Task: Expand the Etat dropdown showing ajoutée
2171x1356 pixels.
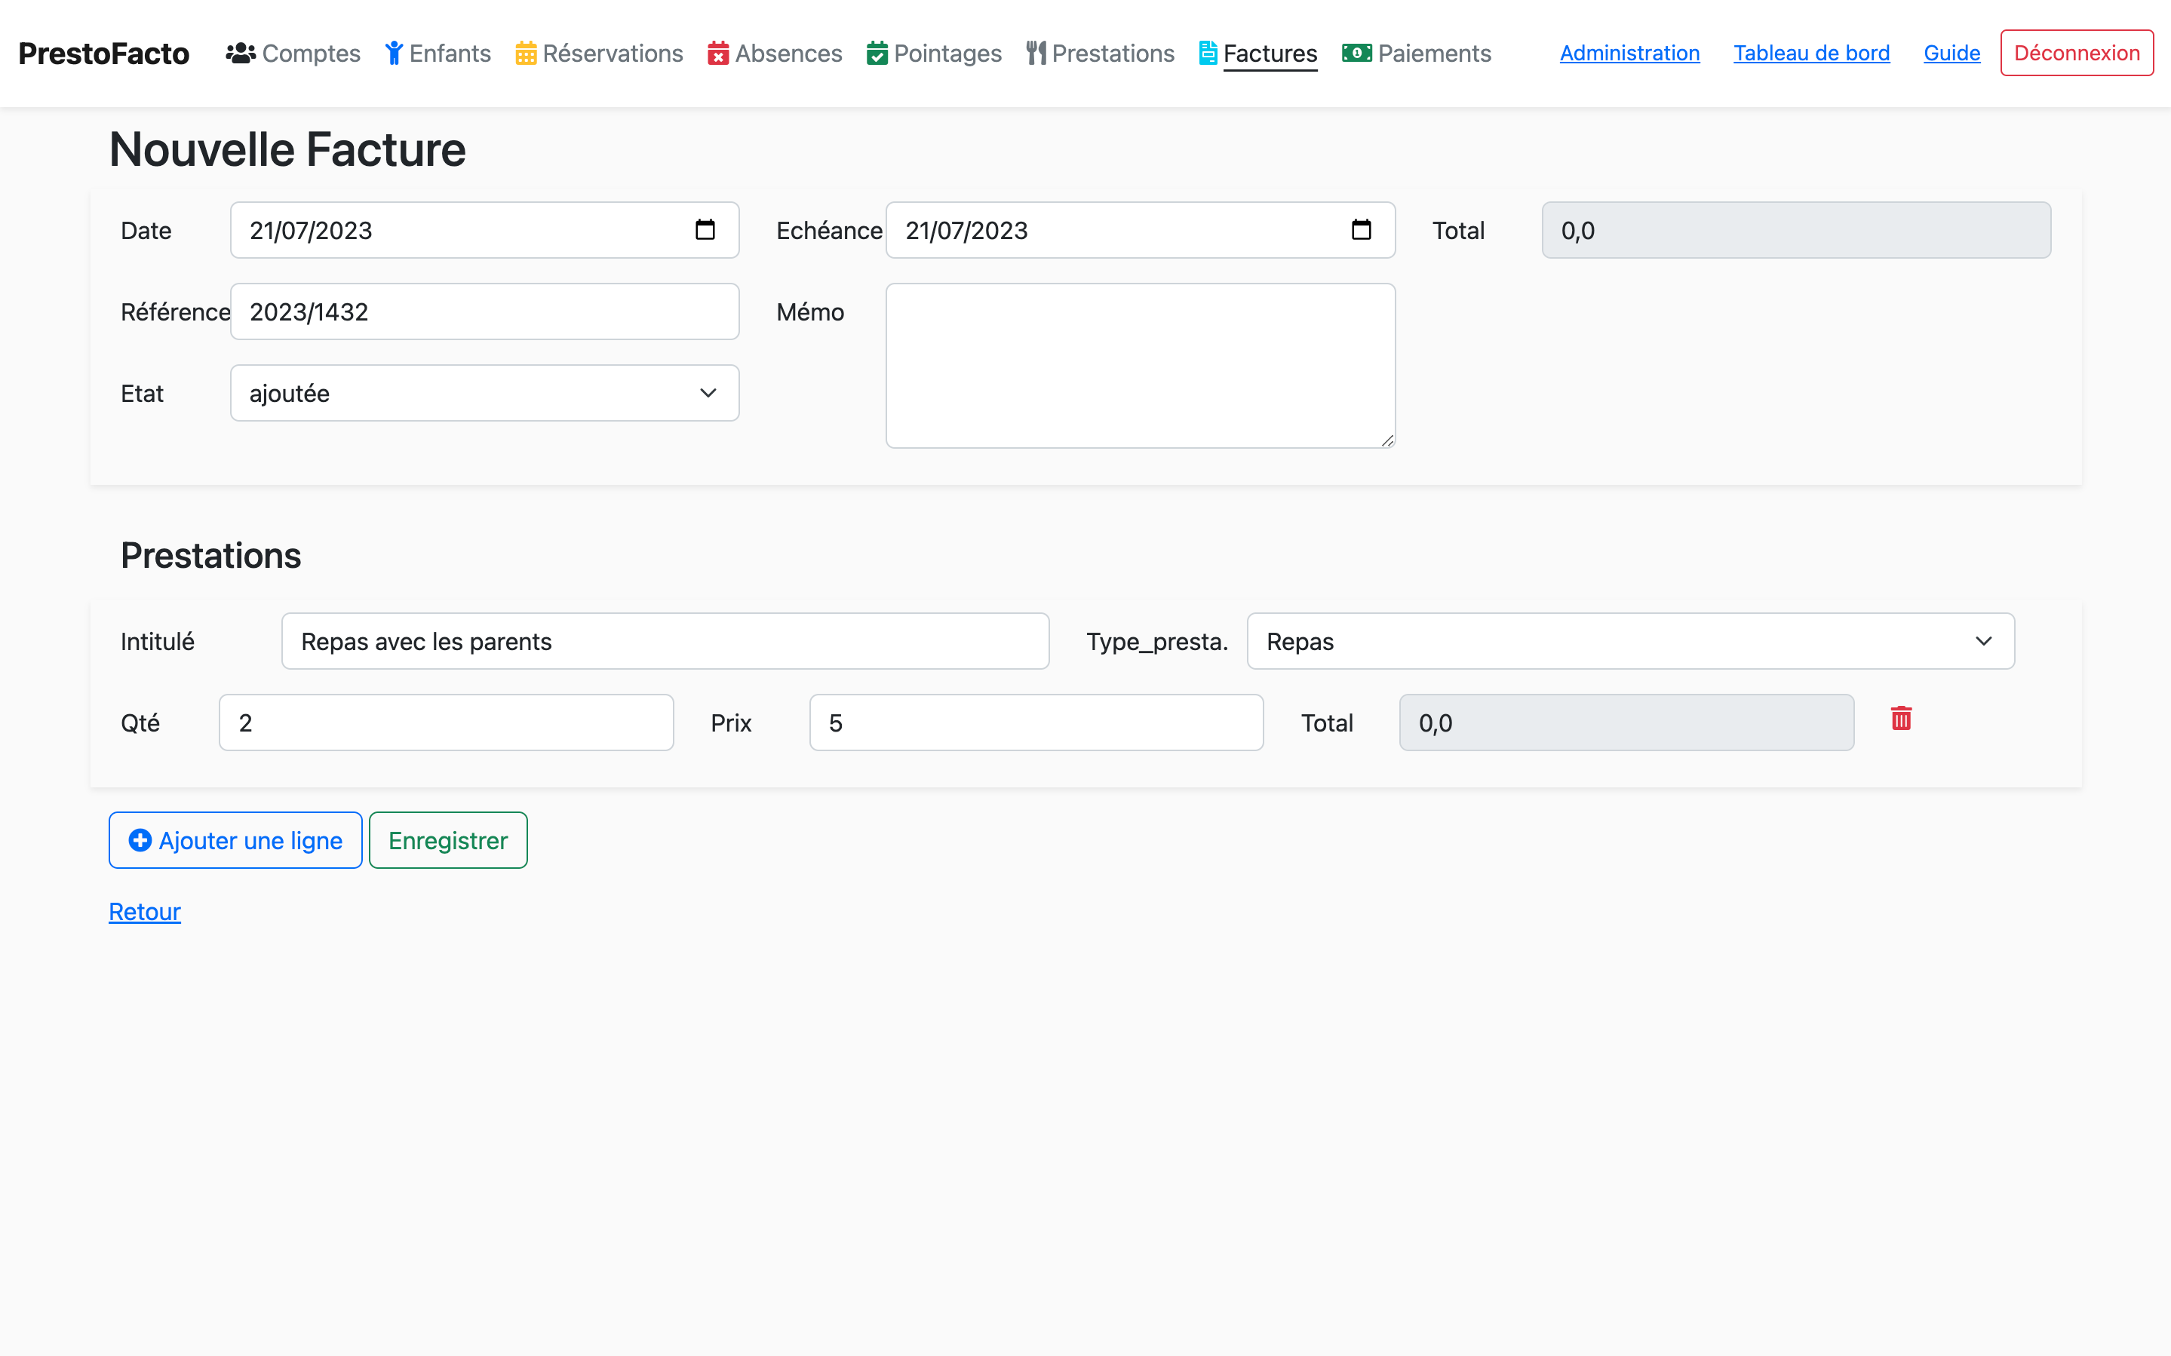Action: (x=484, y=393)
